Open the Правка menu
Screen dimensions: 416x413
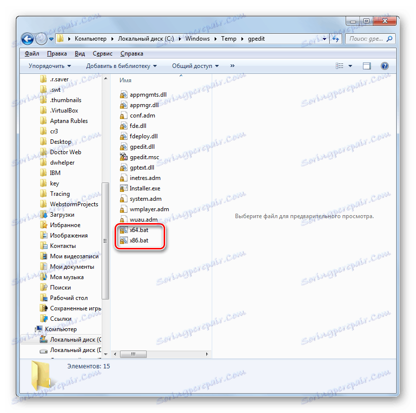(x=57, y=54)
